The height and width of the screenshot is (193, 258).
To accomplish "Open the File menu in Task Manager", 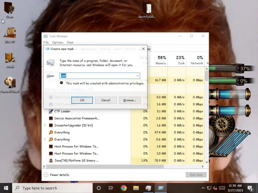I will (46, 42).
